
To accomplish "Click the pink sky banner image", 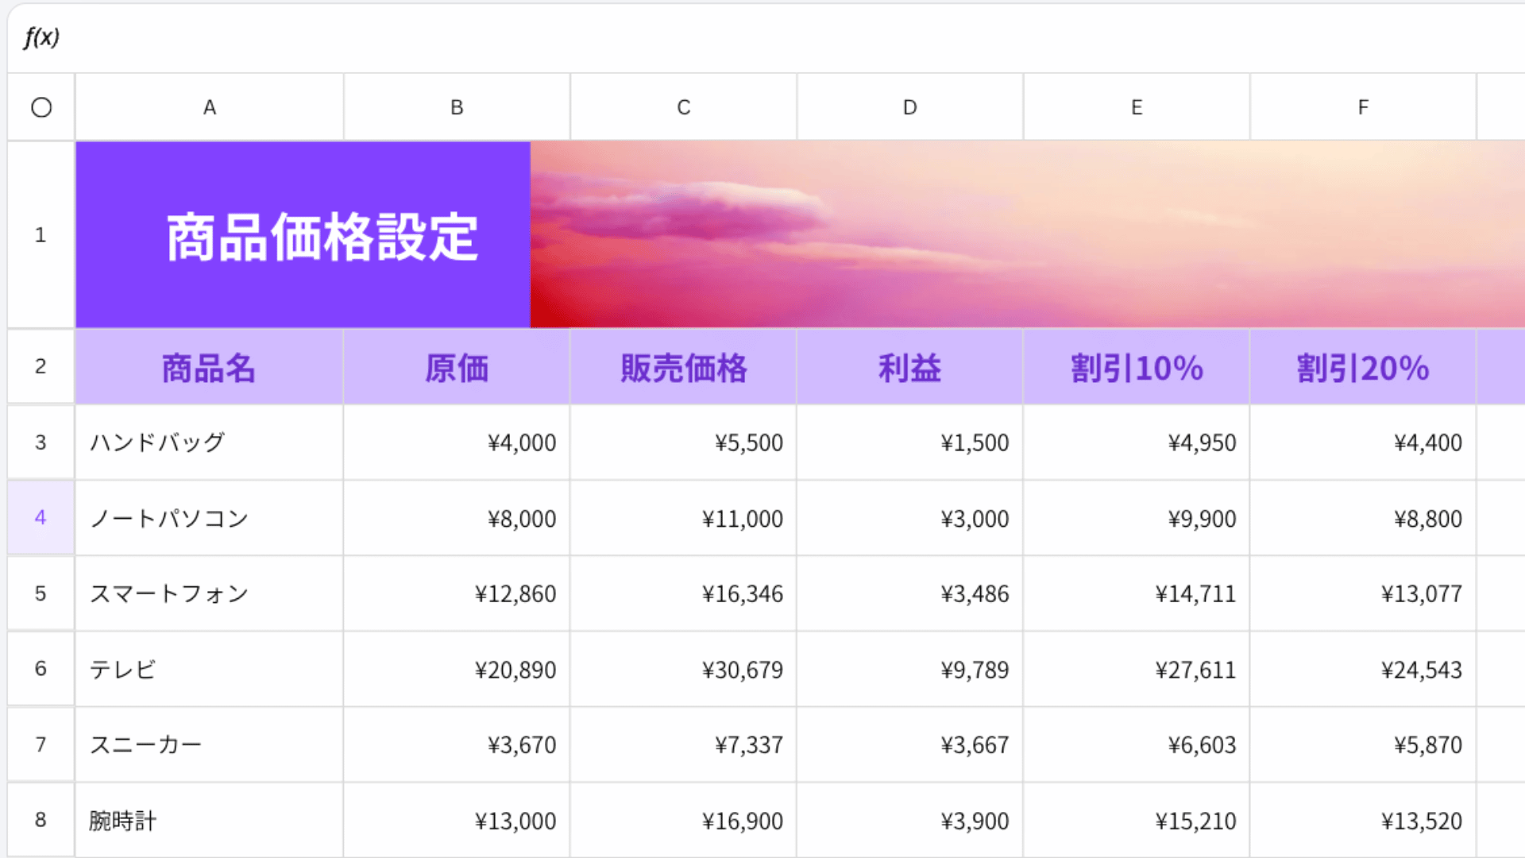I will (x=1025, y=235).
